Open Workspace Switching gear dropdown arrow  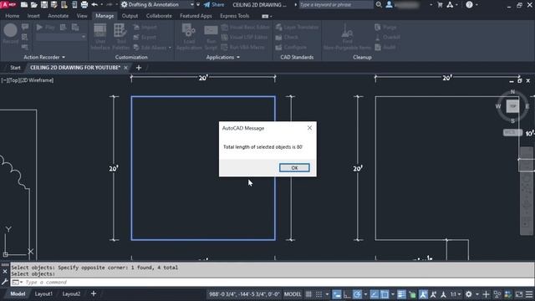(477, 293)
